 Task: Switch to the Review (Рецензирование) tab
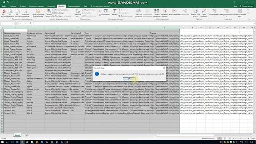tap(74, 6)
